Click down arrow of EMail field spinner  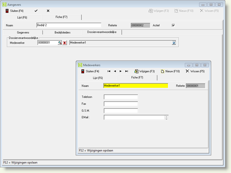point(166,118)
